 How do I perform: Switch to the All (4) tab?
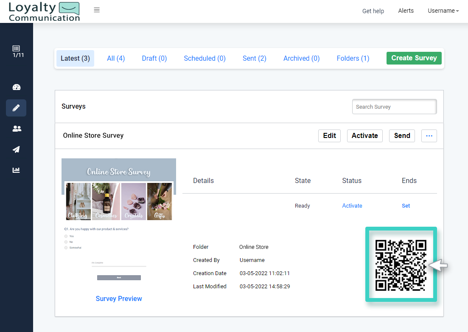[116, 58]
